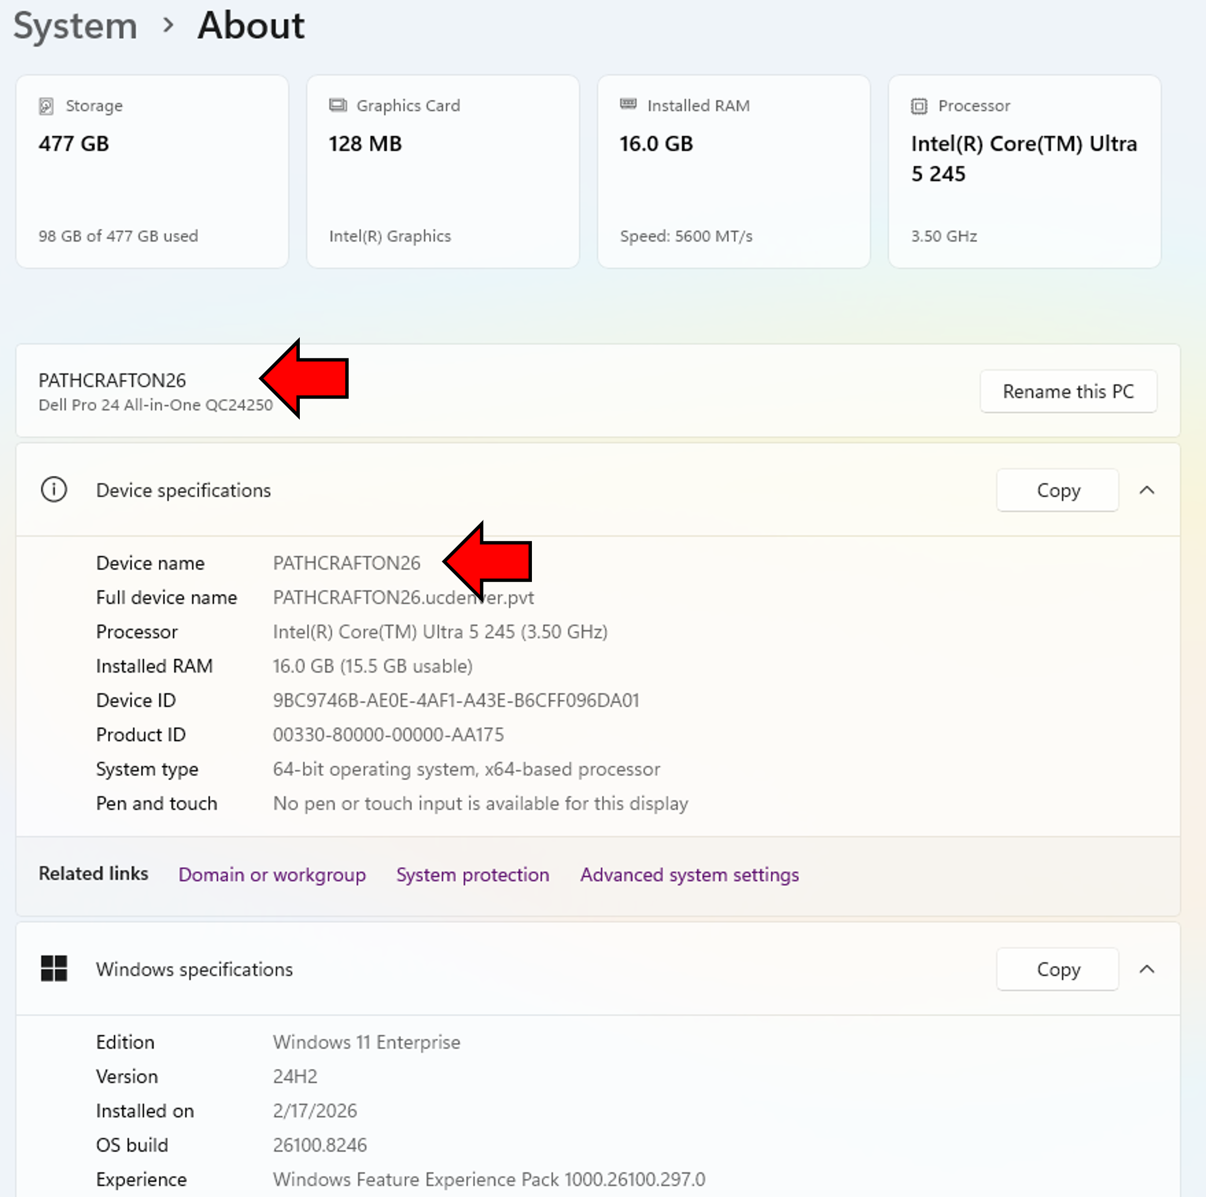The width and height of the screenshot is (1206, 1197).
Task: Click the Graphics Card icon
Action: coord(338,105)
